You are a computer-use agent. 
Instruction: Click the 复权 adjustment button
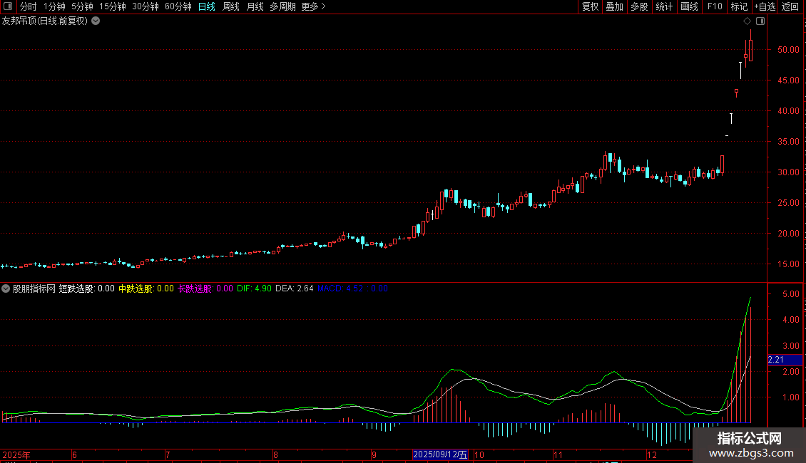[590, 6]
